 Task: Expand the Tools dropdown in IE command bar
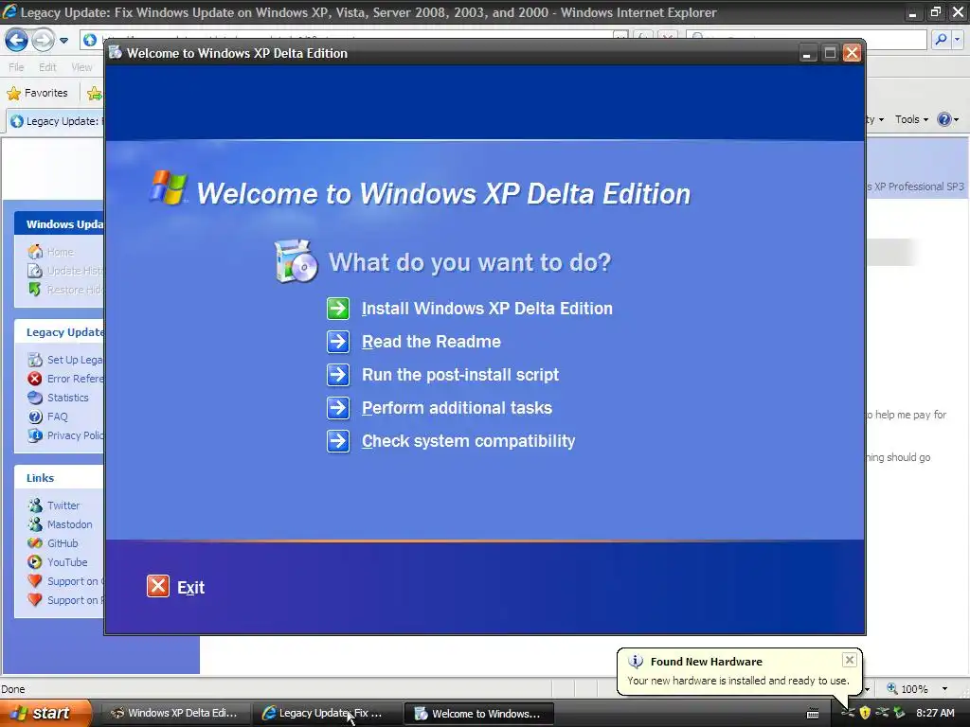(x=911, y=119)
